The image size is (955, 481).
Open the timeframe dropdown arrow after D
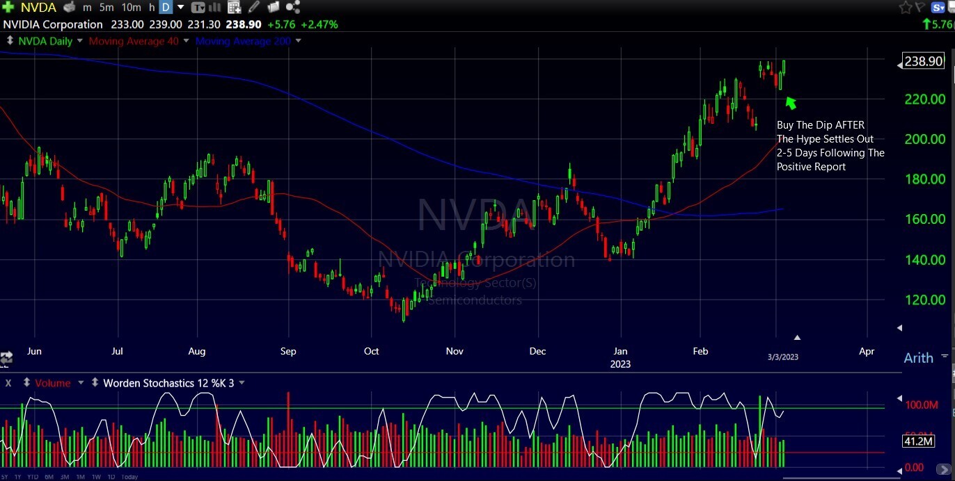181,8
